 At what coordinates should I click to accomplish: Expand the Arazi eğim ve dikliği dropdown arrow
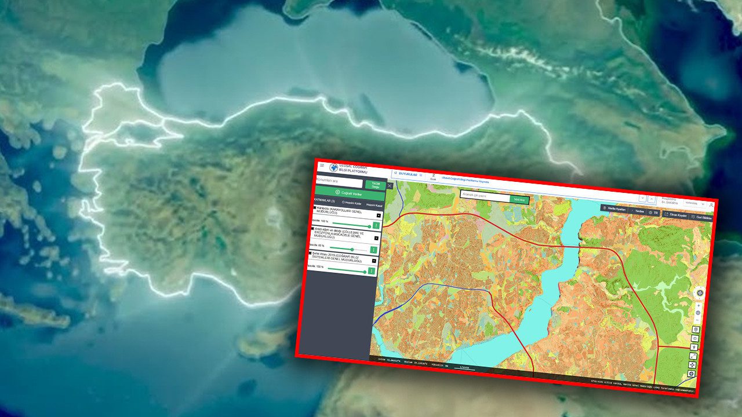coord(376,238)
